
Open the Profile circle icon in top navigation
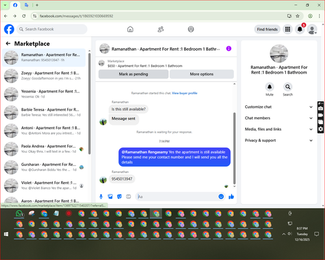pyautogui.click(x=191, y=29)
